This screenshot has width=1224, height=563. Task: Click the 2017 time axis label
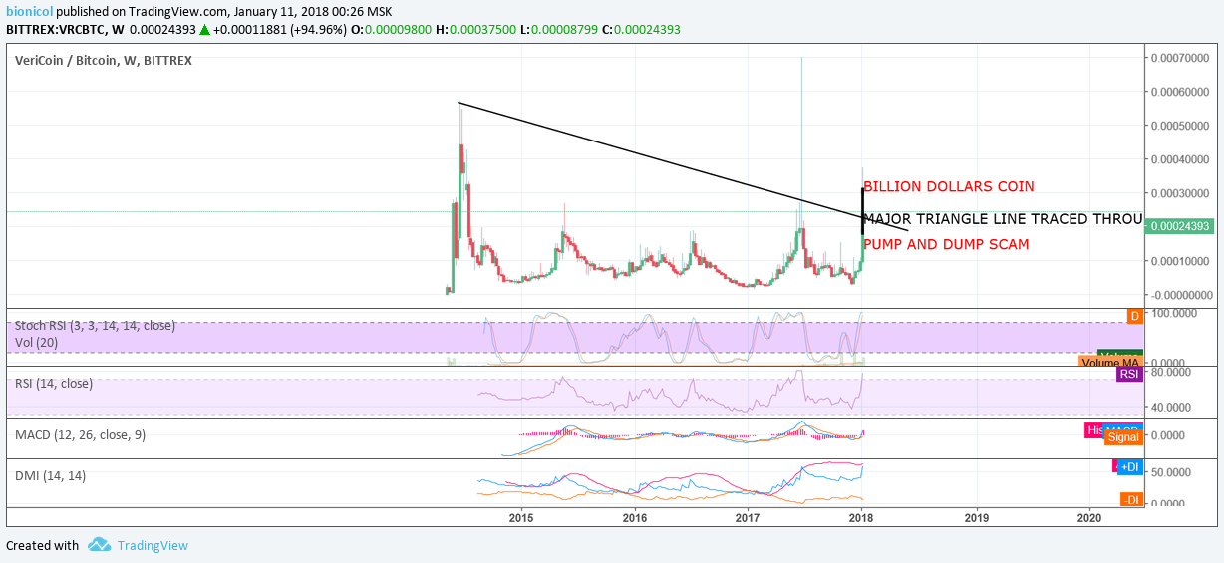click(749, 517)
